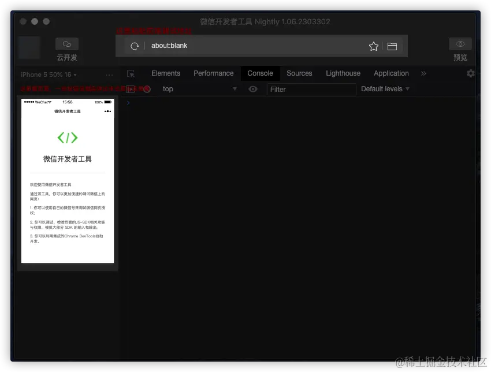Open the Application tab
Viewport: 491px width, 372px height.
click(391, 73)
